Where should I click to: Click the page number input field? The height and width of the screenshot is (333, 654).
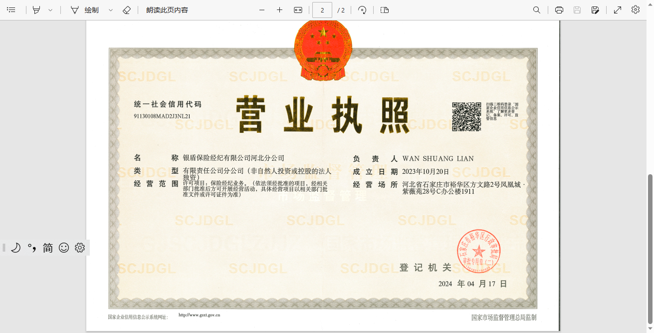322,10
